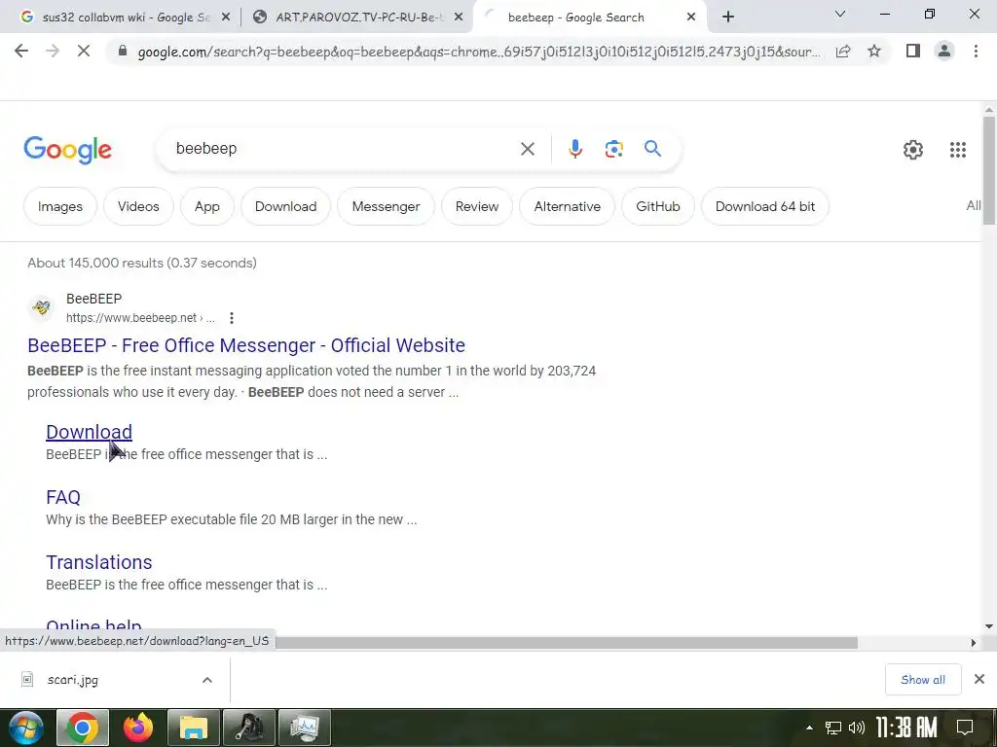Open Chrome's three-dot menu

click(976, 51)
